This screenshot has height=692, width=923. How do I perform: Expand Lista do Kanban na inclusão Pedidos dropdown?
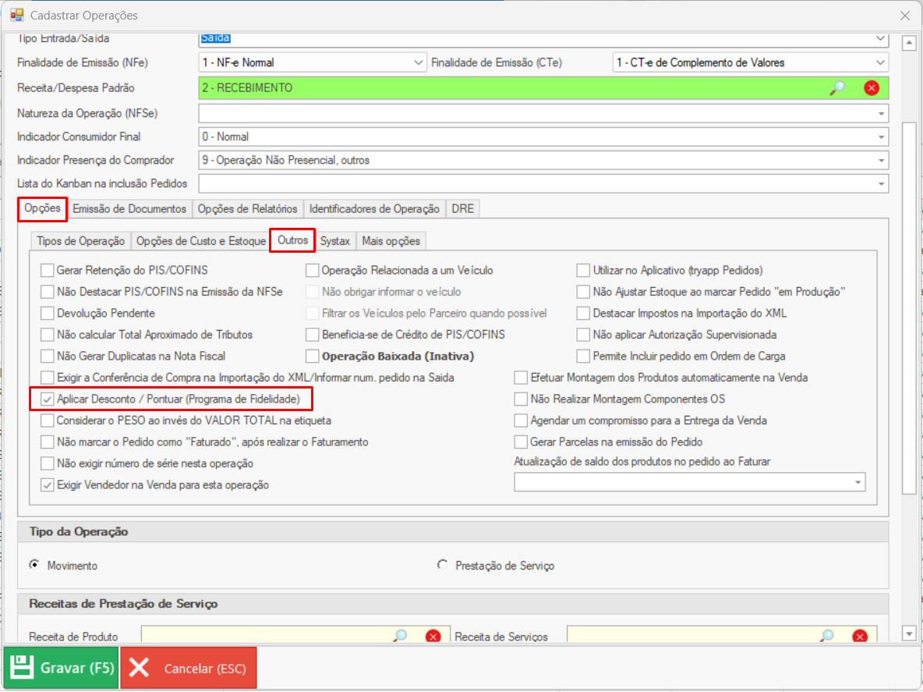click(x=881, y=184)
